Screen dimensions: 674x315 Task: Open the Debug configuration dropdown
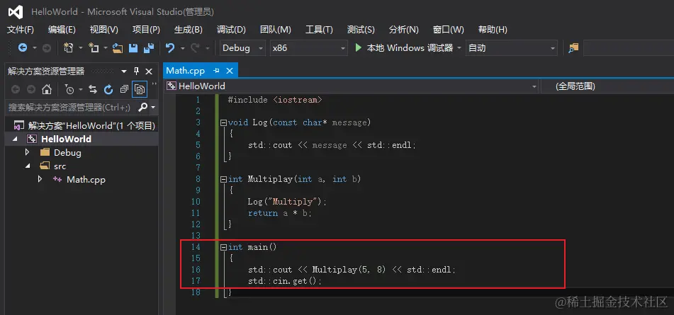pyautogui.click(x=242, y=48)
